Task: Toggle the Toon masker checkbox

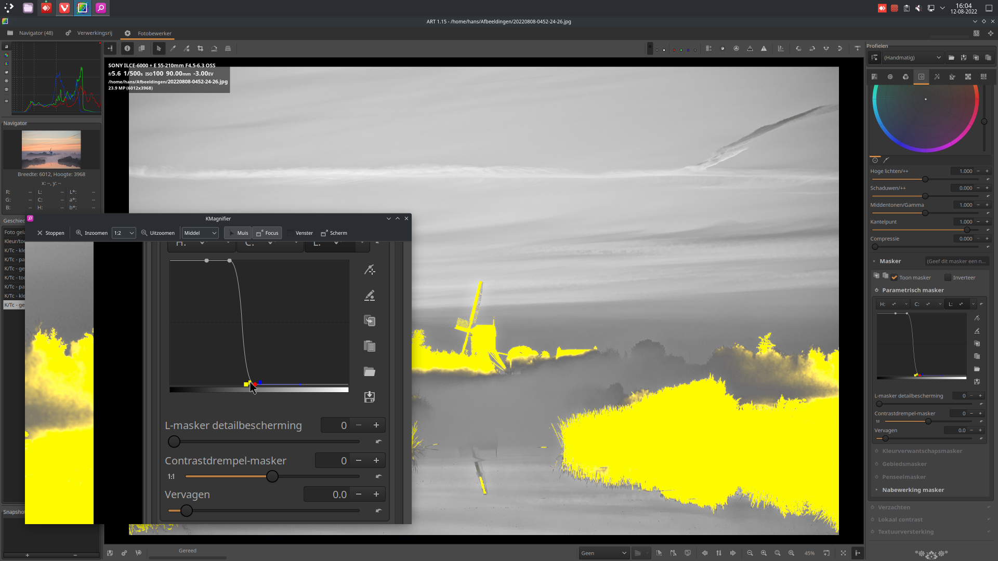Action: [x=895, y=277]
